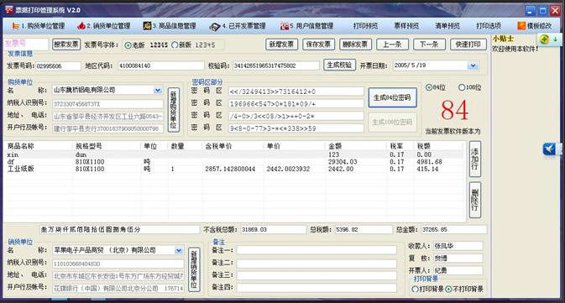Click the 删除行 vertical button
The height and width of the screenshot is (303, 565).
pyautogui.click(x=475, y=200)
